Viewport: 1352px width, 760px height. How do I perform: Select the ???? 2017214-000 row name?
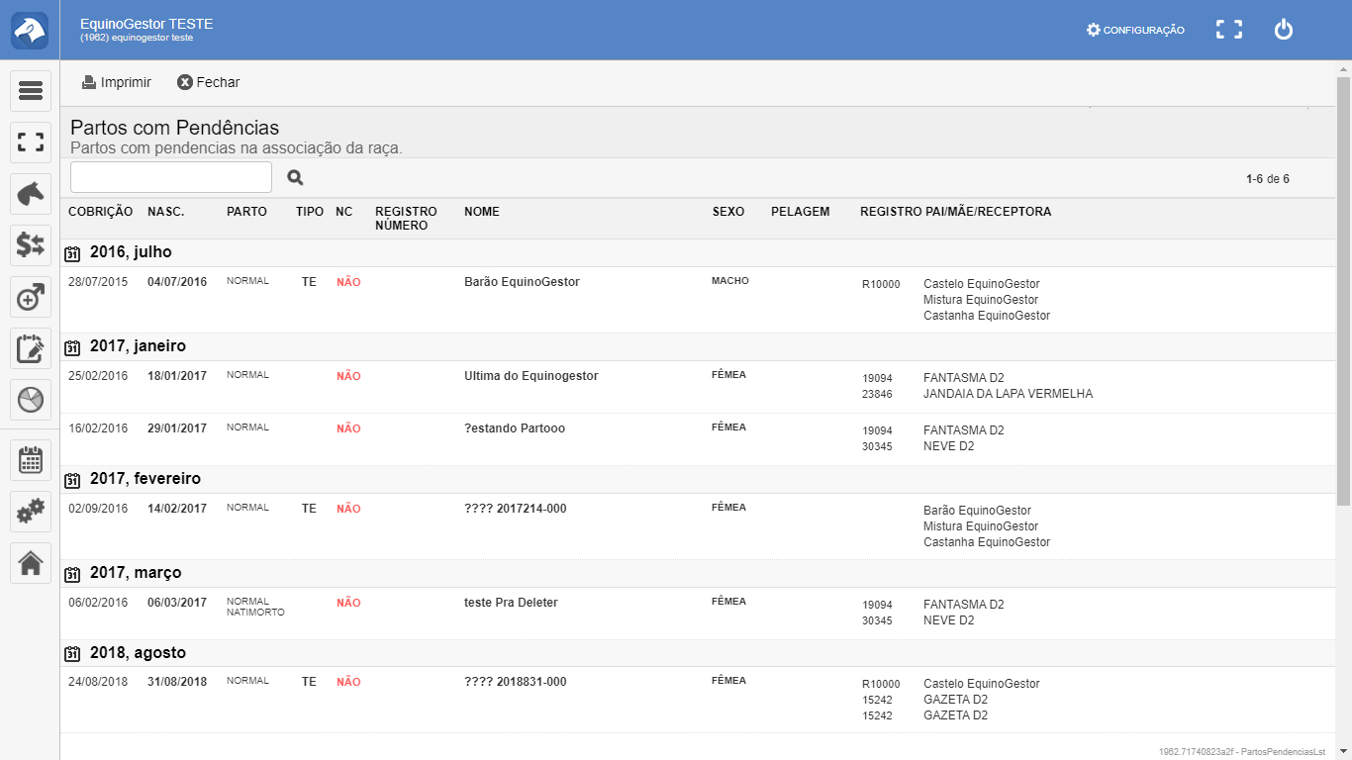coord(516,509)
